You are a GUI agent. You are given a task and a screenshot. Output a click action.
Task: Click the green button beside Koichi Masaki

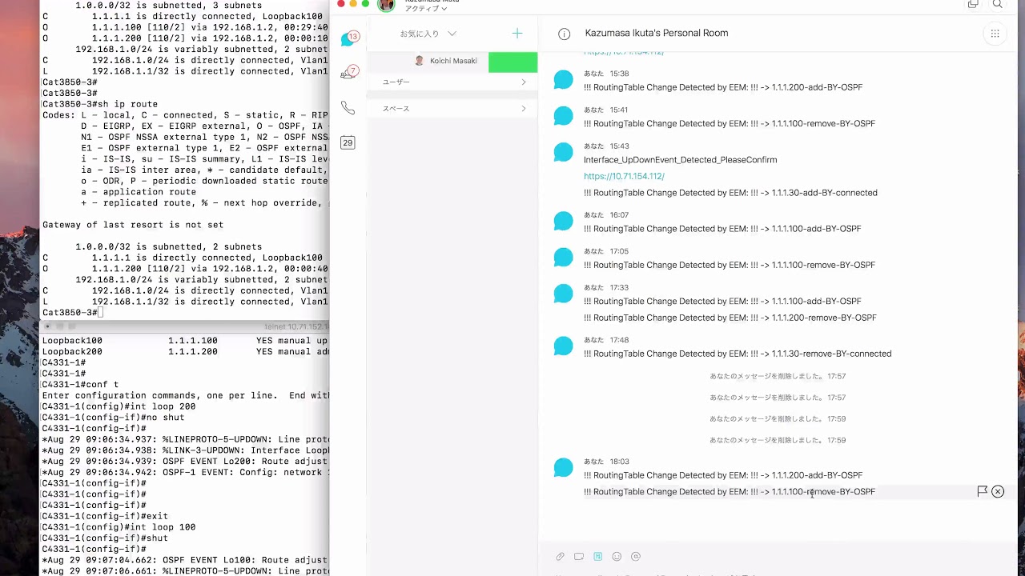coord(512,61)
